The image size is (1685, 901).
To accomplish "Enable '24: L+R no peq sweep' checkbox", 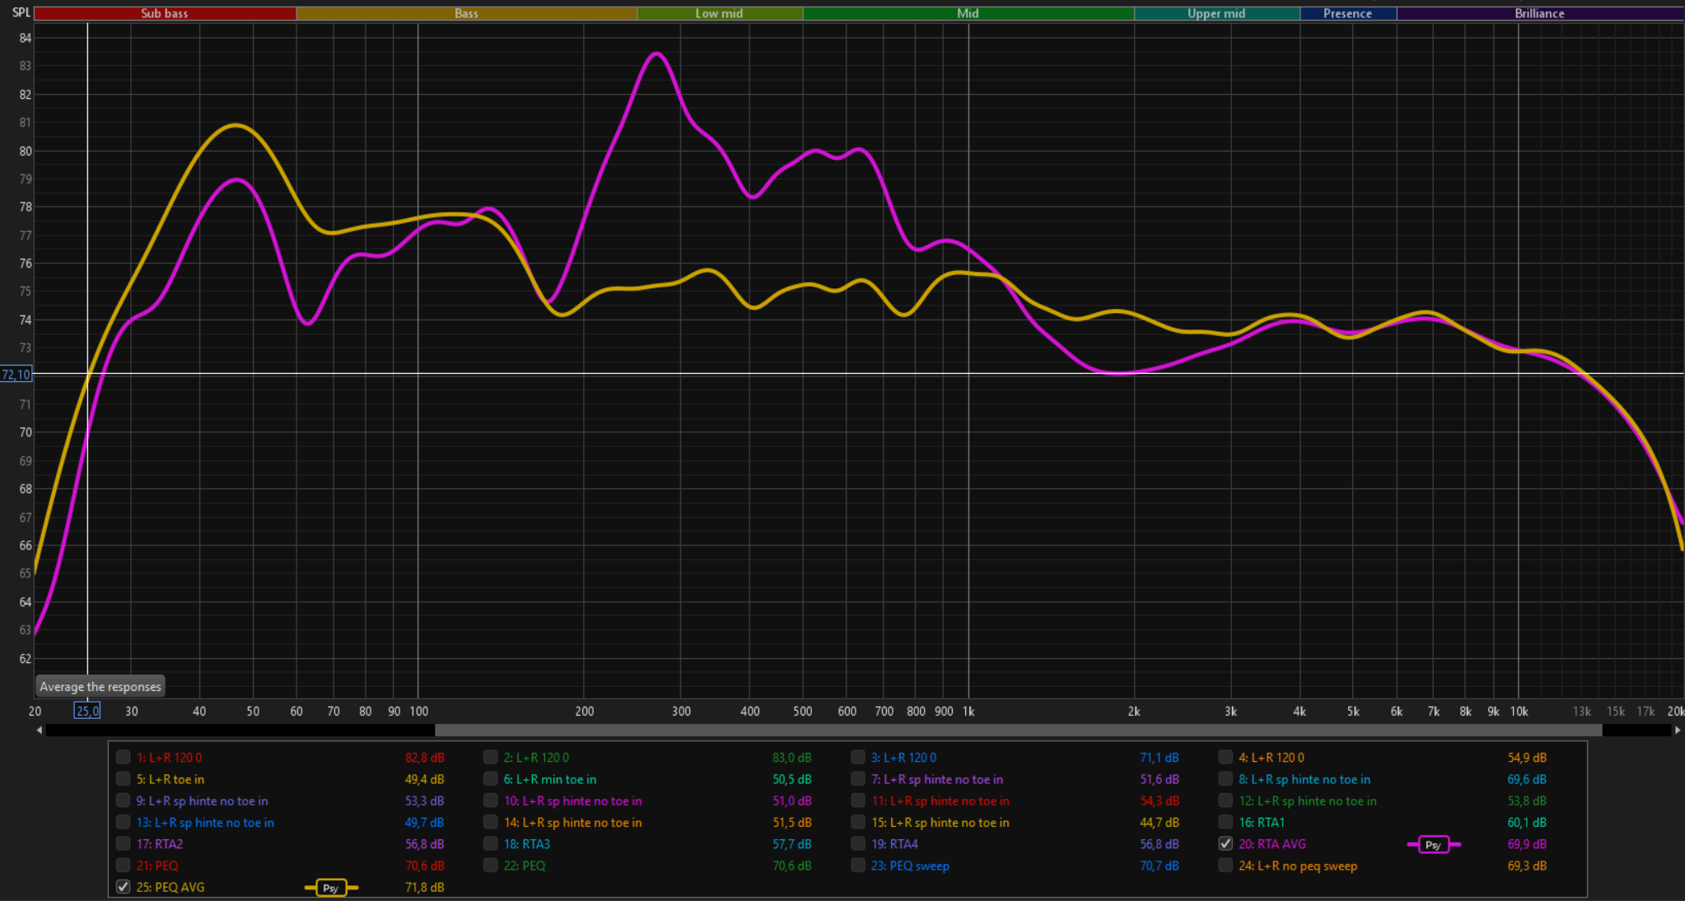I will [1225, 865].
